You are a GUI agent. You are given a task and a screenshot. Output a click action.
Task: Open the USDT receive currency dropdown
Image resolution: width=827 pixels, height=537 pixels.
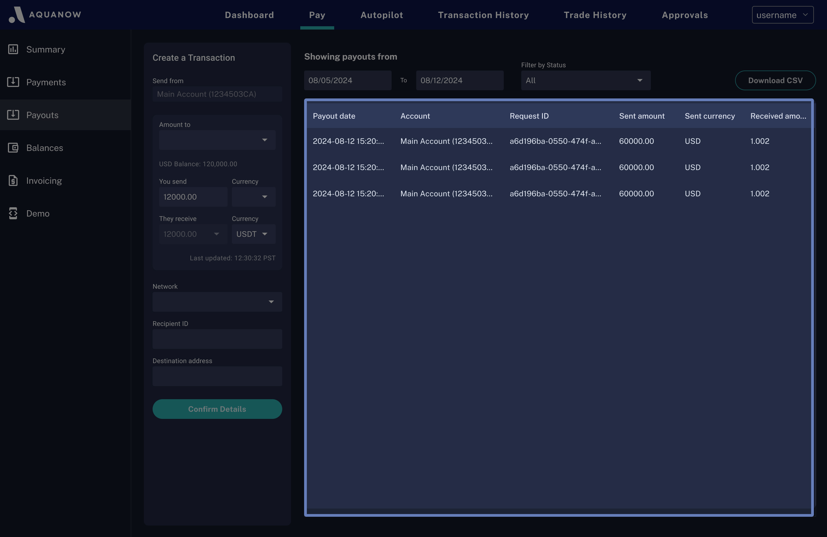[253, 234]
